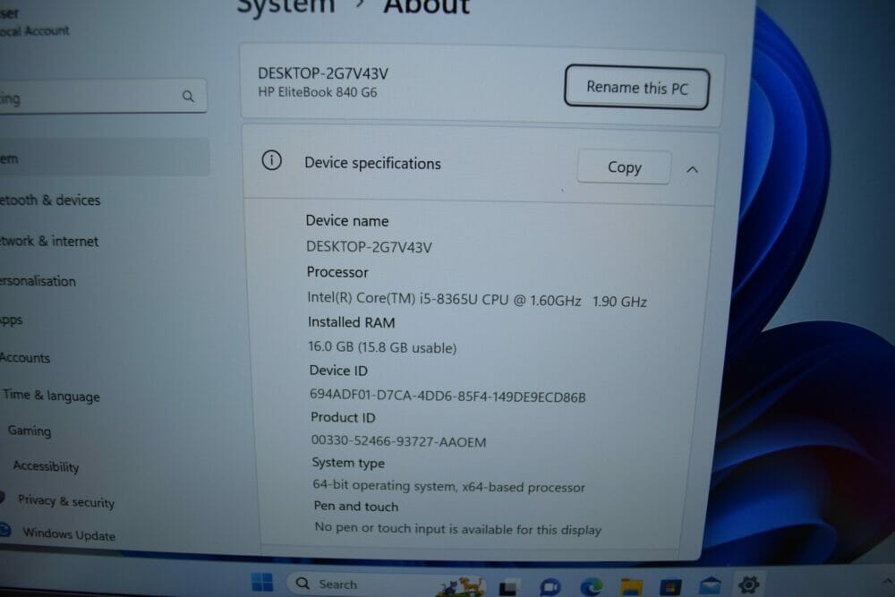Open File Explorer from taskbar
This screenshot has width=895, height=597.
[632, 586]
